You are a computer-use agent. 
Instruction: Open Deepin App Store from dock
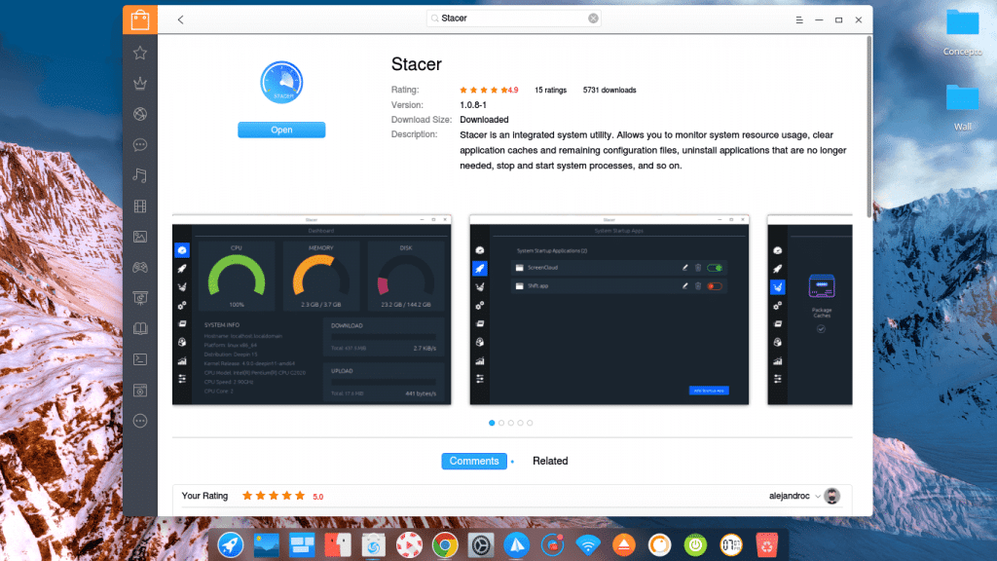(373, 545)
